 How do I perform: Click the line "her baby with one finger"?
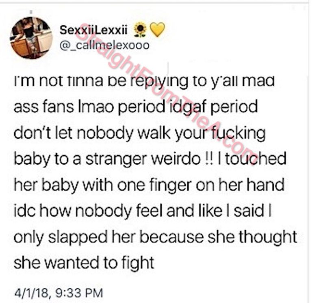click(149, 185)
